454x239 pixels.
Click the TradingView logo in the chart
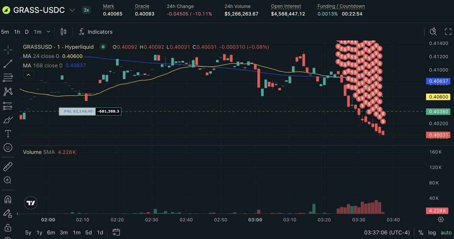(x=31, y=203)
